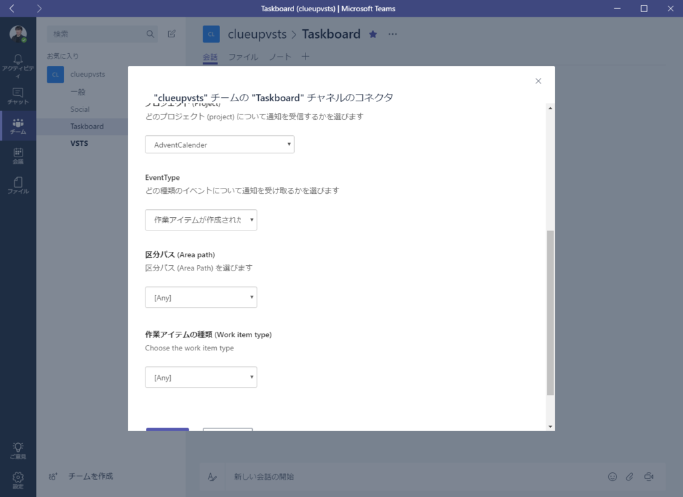Click the dialog scroll up arrow
The image size is (683, 497).
click(550, 108)
